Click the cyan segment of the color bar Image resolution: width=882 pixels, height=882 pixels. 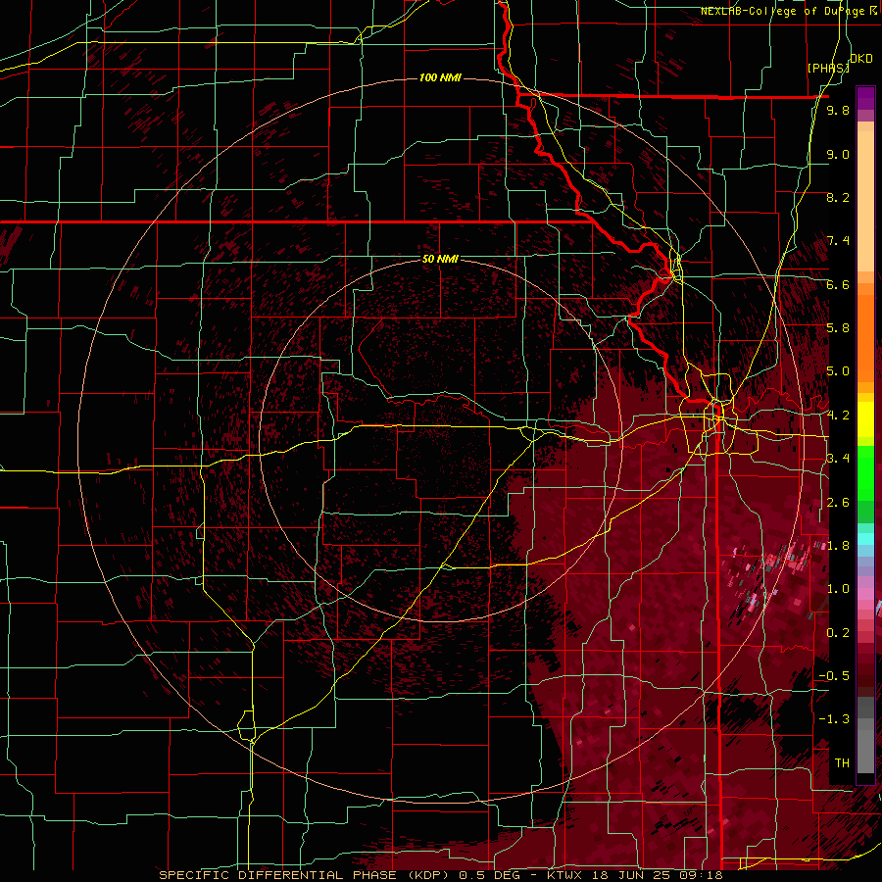click(865, 539)
